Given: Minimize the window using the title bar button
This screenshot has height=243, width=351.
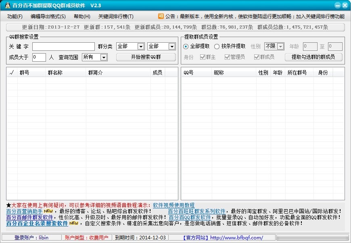Looking at the screenshot, I should tap(337, 5).
